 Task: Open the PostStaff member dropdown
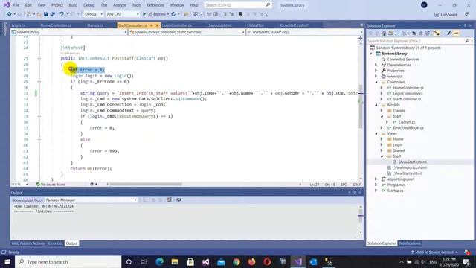[305, 32]
